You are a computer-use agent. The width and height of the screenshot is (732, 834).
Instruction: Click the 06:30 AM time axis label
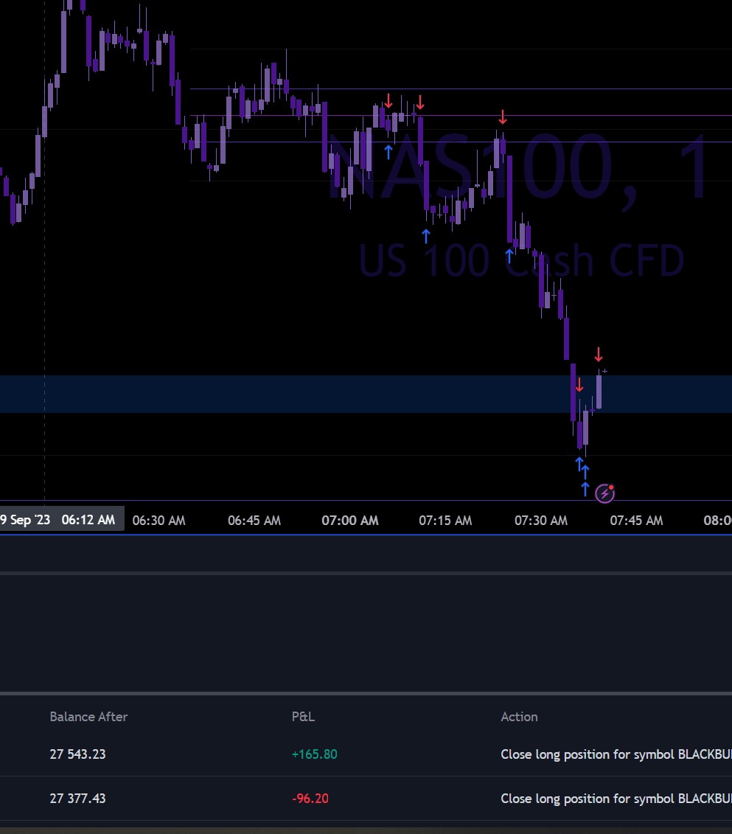click(x=159, y=520)
